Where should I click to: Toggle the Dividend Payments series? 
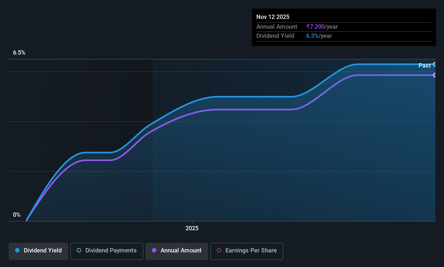pos(107,251)
